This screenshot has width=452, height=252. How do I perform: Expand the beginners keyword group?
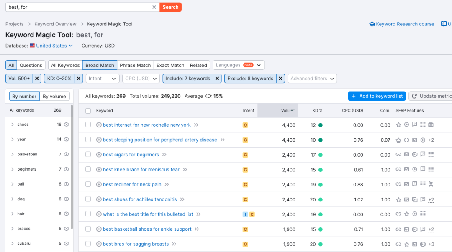coord(13,169)
